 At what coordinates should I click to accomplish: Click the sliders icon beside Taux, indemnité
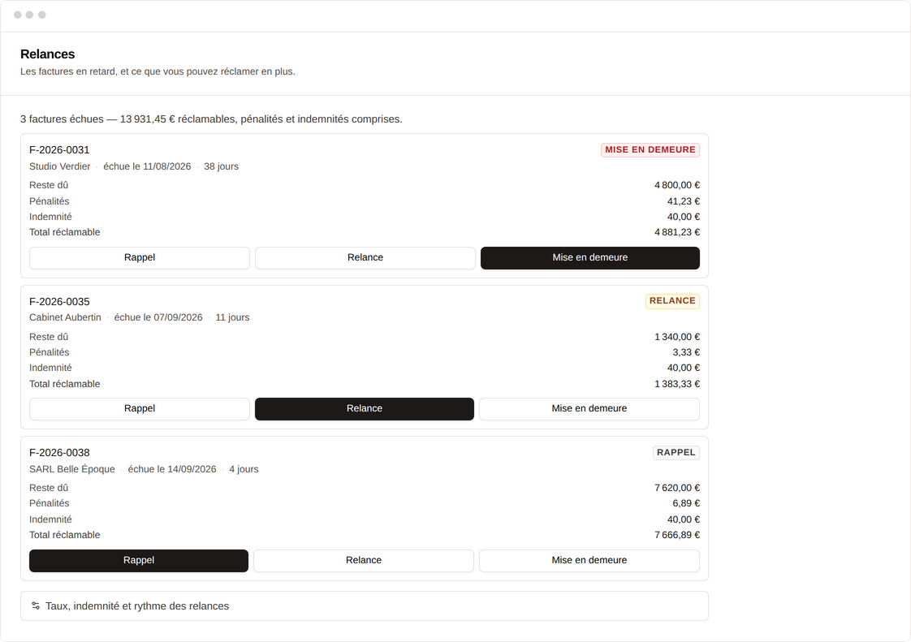click(36, 605)
